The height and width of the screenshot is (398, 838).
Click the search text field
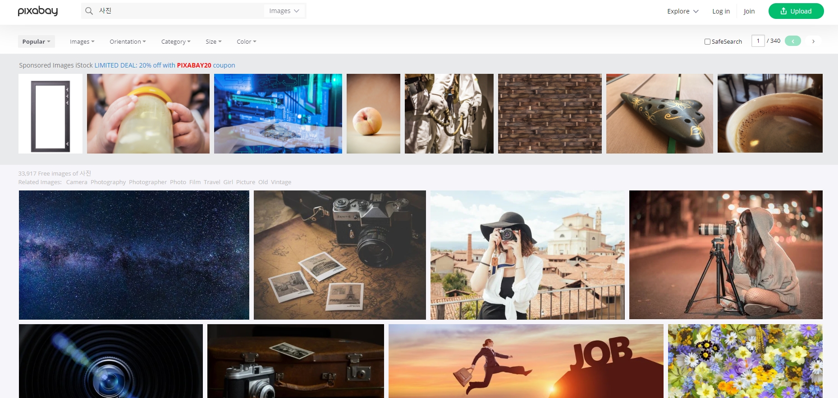(180, 11)
